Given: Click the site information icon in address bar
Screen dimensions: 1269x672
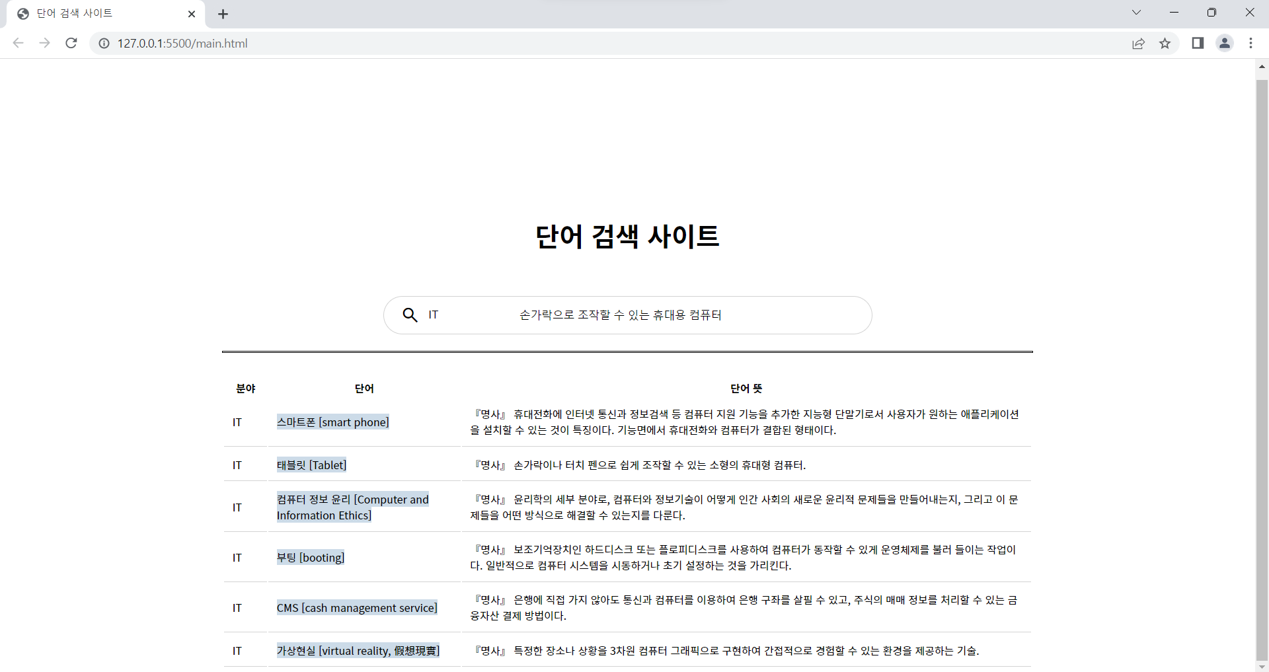Looking at the screenshot, I should click(x=104, y=44).
